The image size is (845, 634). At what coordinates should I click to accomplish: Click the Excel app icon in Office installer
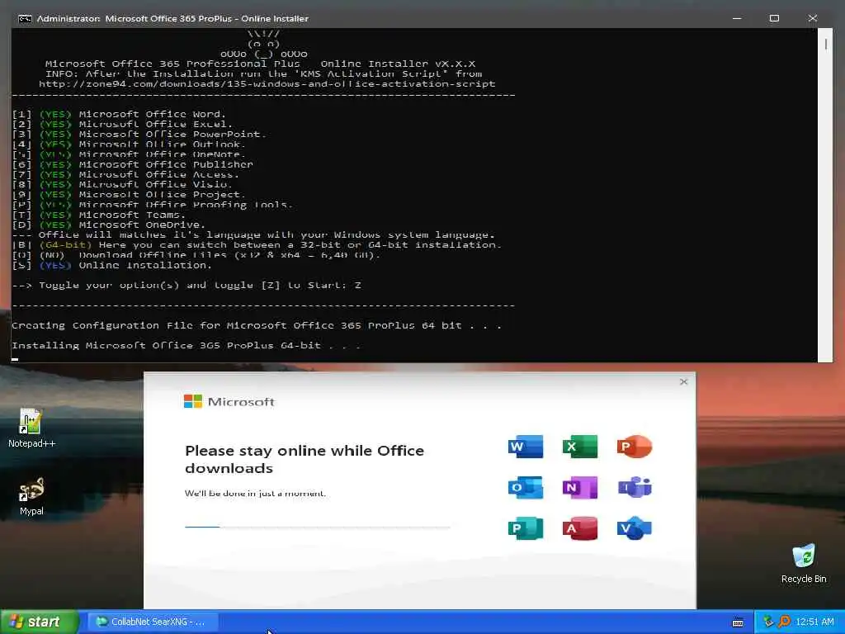580,447
